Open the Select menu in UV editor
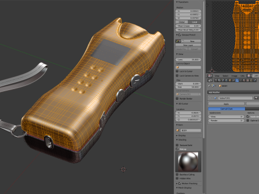259x194 pixels. click(226, 76)
